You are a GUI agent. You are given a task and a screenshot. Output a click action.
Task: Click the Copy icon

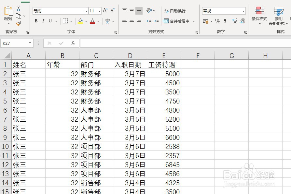coord(19,16)
